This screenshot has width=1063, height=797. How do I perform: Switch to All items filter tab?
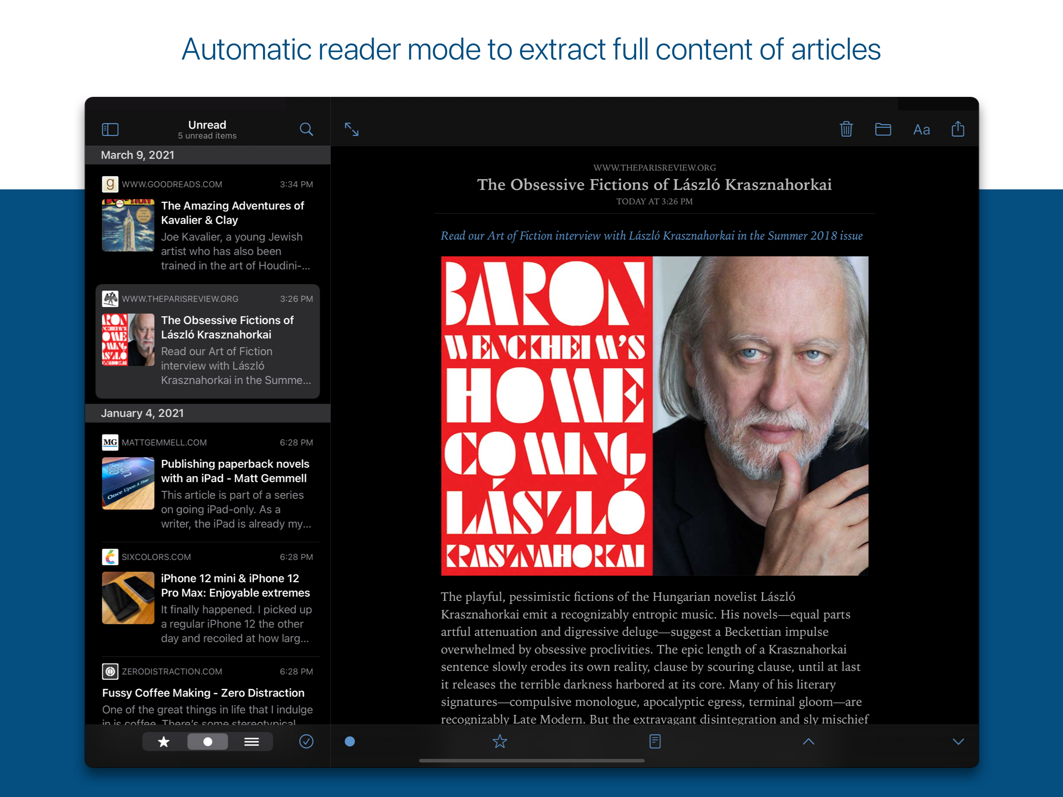pyautogui.click(x=251, y=741)
